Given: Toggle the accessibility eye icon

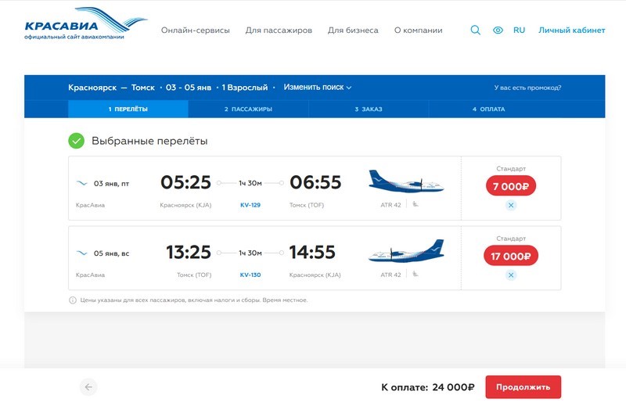Looking at the screenshot, I should click(x=498, y=31).
